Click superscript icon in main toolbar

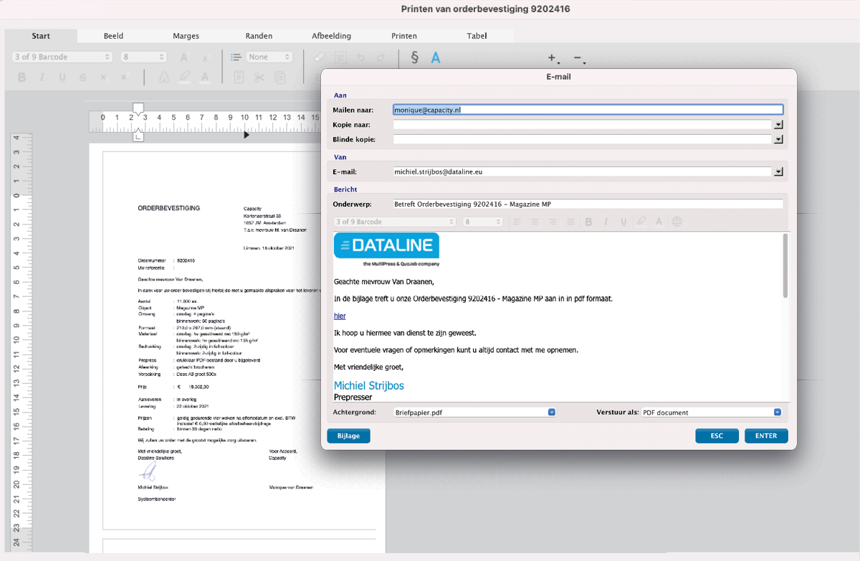pos(124,77)
